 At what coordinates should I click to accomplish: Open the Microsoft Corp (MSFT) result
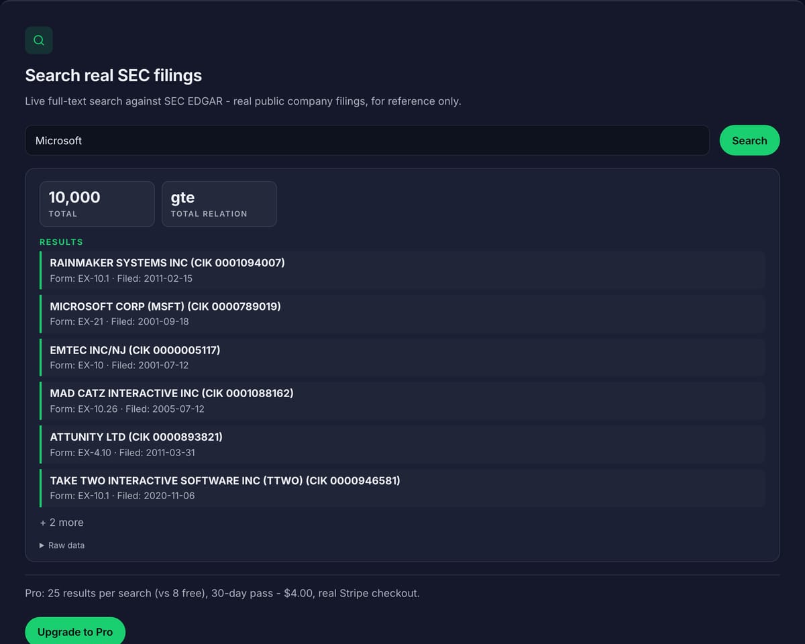(x=402, y=314)
